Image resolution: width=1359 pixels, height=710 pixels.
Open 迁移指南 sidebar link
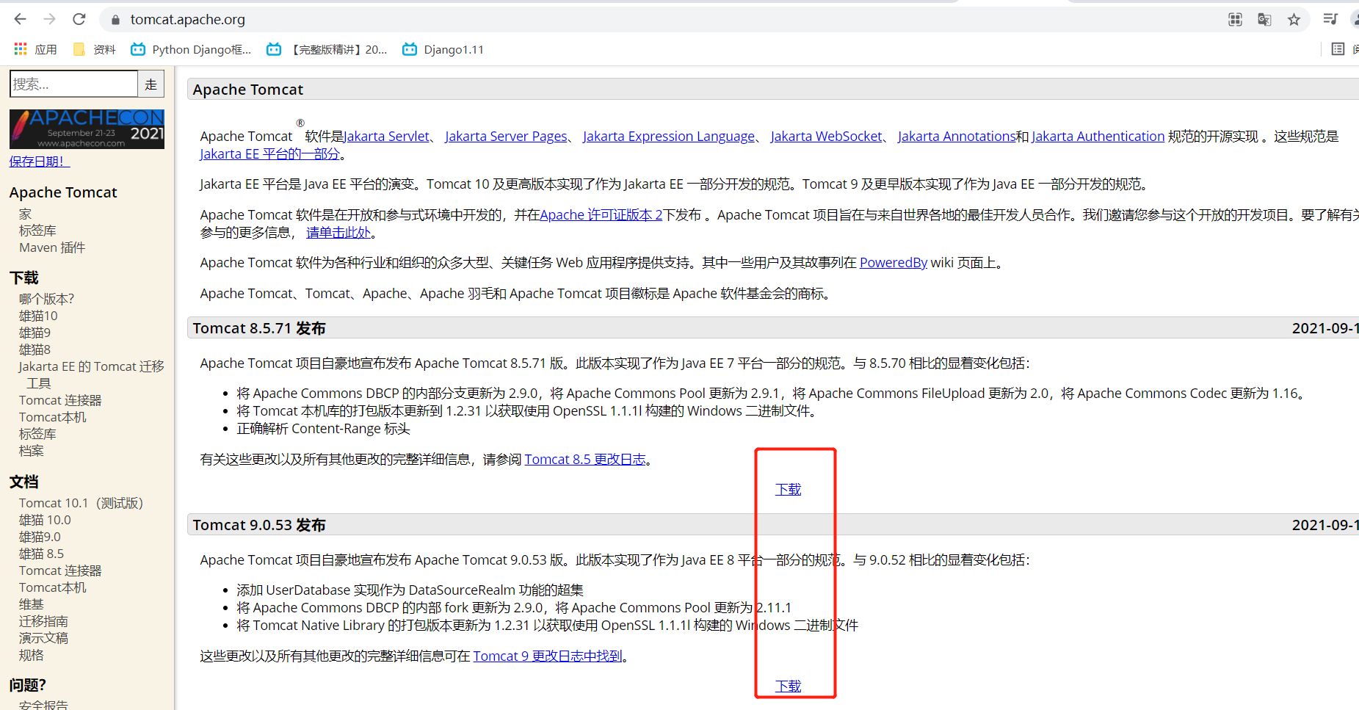(43, 621)
